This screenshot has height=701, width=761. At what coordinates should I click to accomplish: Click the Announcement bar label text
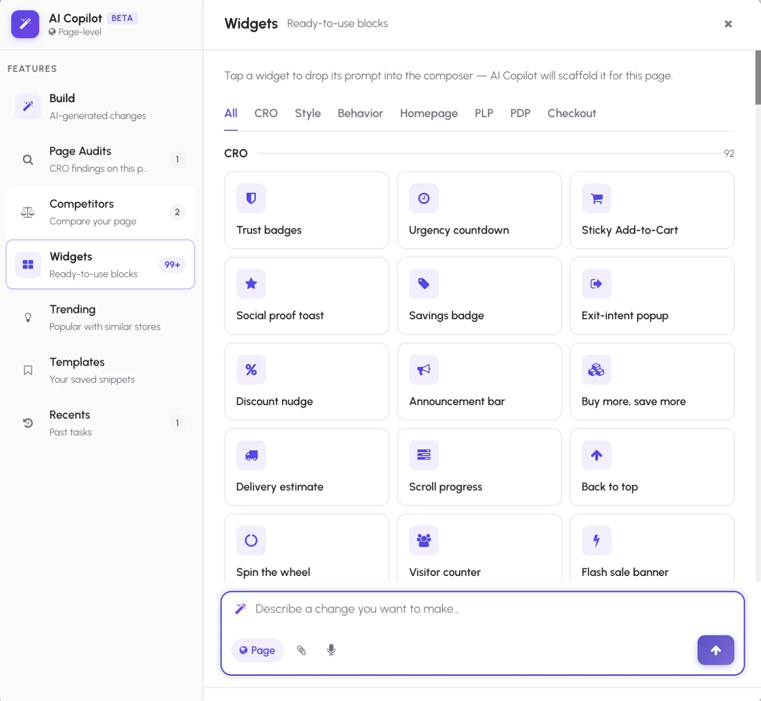click(x=457, y=401)
